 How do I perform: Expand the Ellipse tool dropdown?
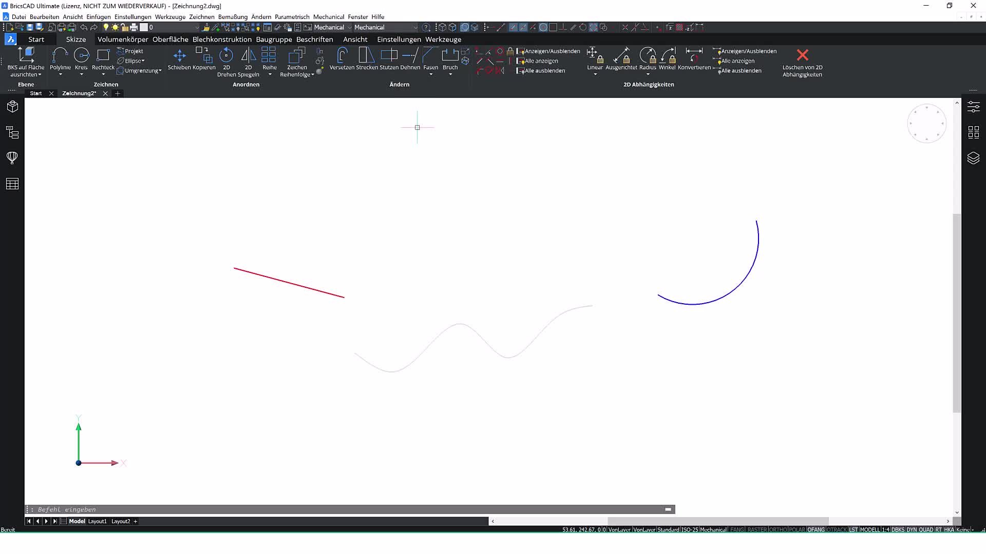click(143, 61)
